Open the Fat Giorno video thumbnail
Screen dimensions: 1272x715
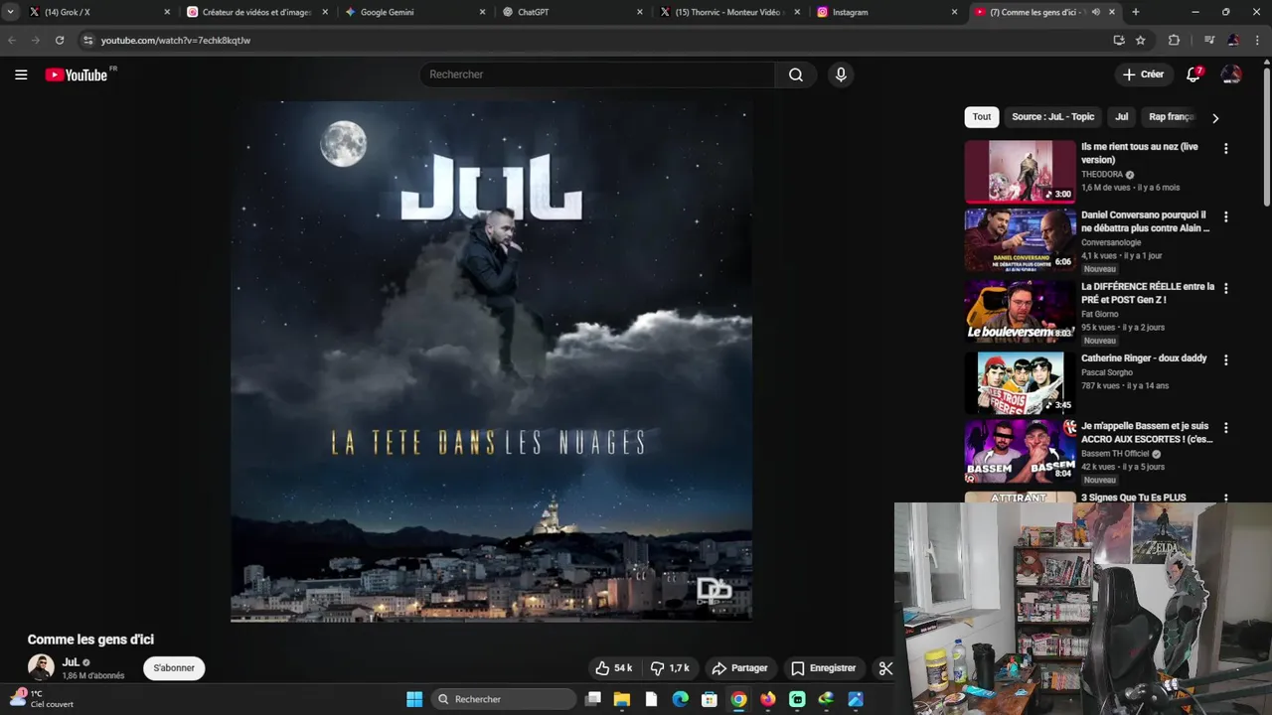click(1020, 311)
